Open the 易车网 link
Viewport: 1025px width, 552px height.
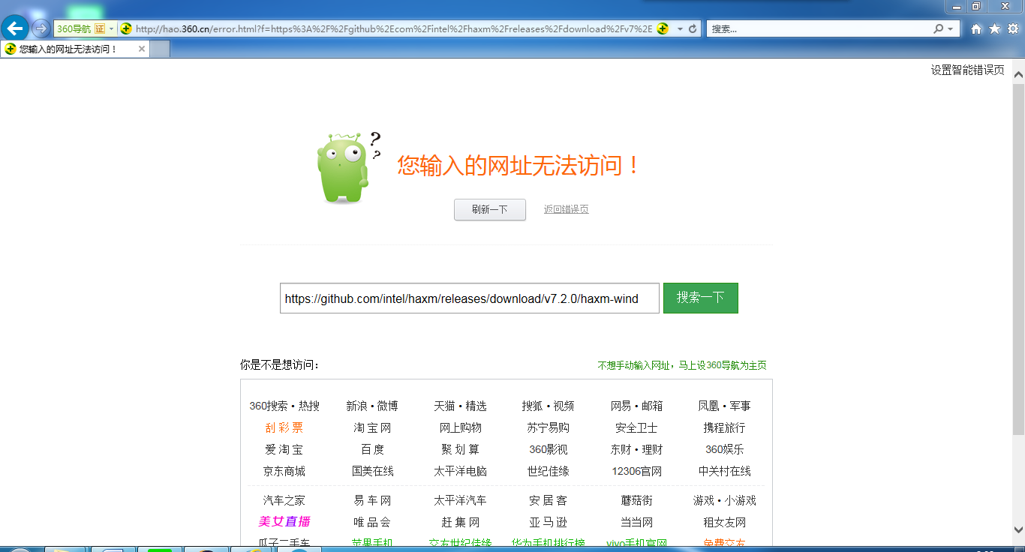(x=373, y=500)
